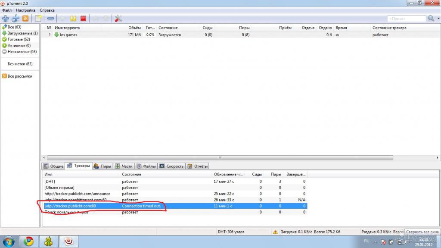Click the Create New Torrent icon

pyautogui.click(x=38, y=19)
